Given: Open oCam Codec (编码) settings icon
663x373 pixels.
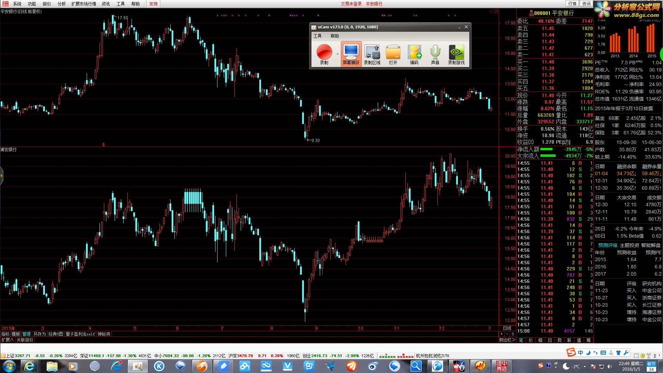Looking at the screenshot, I should pyautogui.click(x=414, y=54).
